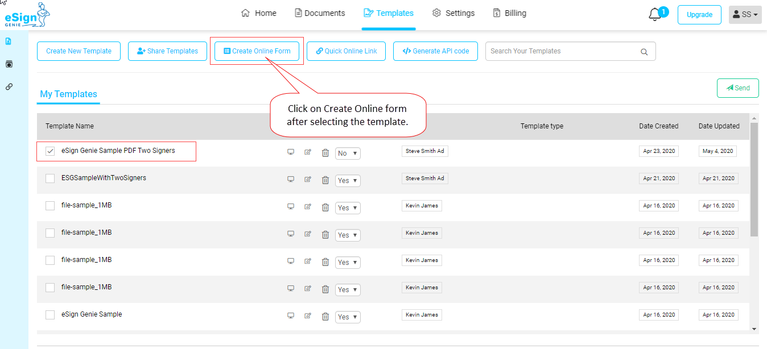Click the scrollbar up arrow

tap(754, 117)
